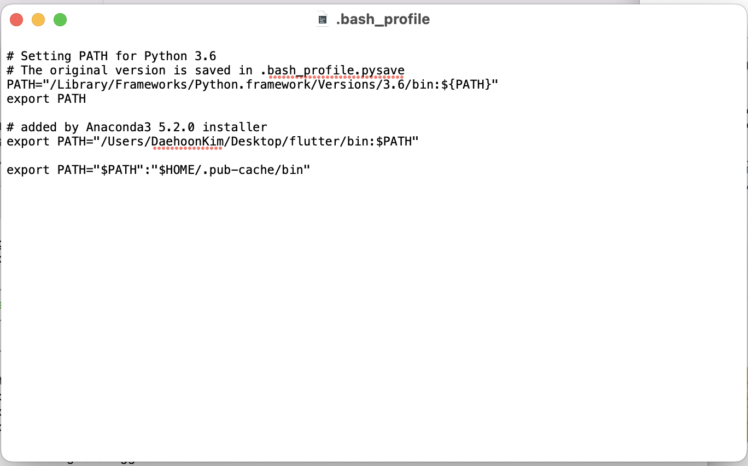Minimize the window with the yellow button

(38, 20)
